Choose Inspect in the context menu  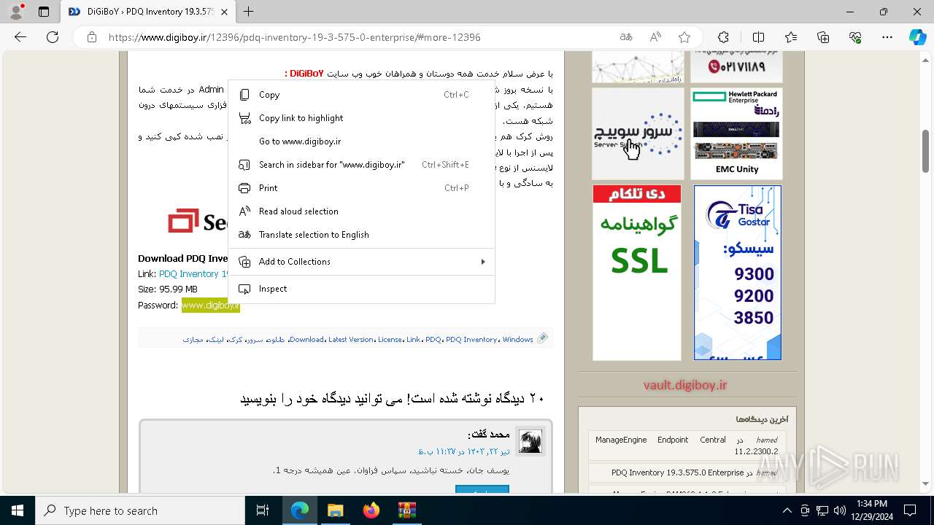tap(361, 289)
